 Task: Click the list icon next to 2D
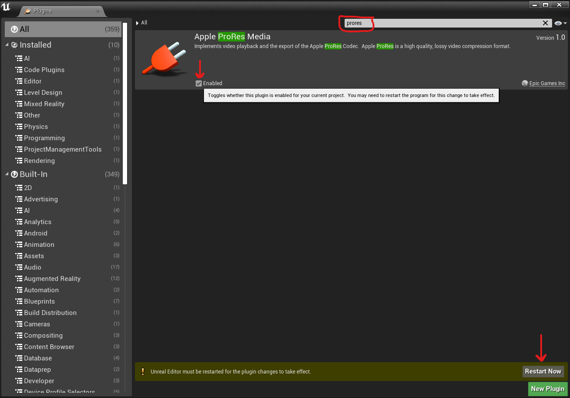click(x=19, y=188)
